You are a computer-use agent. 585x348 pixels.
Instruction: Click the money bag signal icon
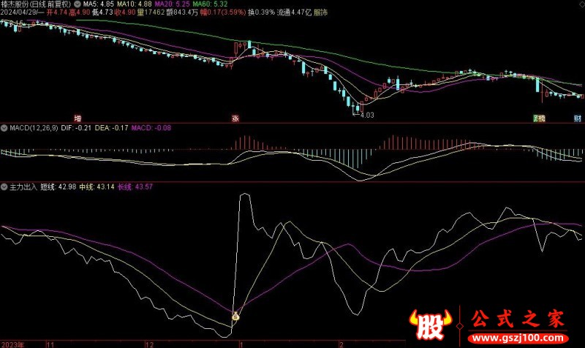coord(237,317)
